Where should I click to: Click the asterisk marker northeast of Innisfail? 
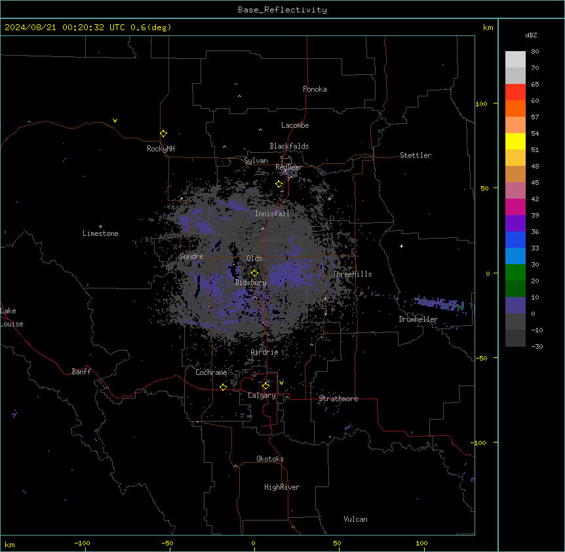pyautogui.click(x=329, y=199)
